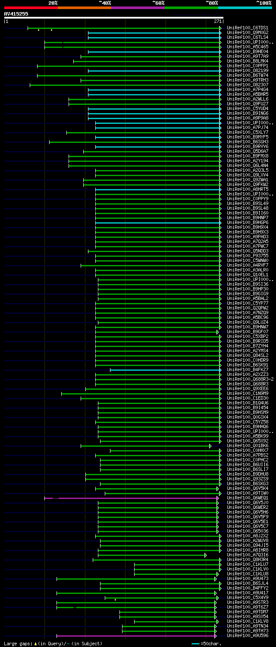
Task: Select the UniRef100_B4FFY2 label
Action: coord(247,588)
